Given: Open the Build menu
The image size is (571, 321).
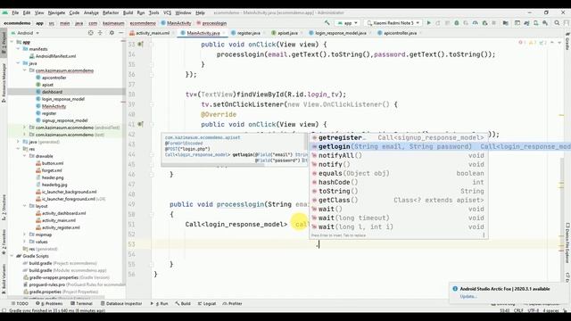Looking at the screenshot, I should (x=128, y=12).
